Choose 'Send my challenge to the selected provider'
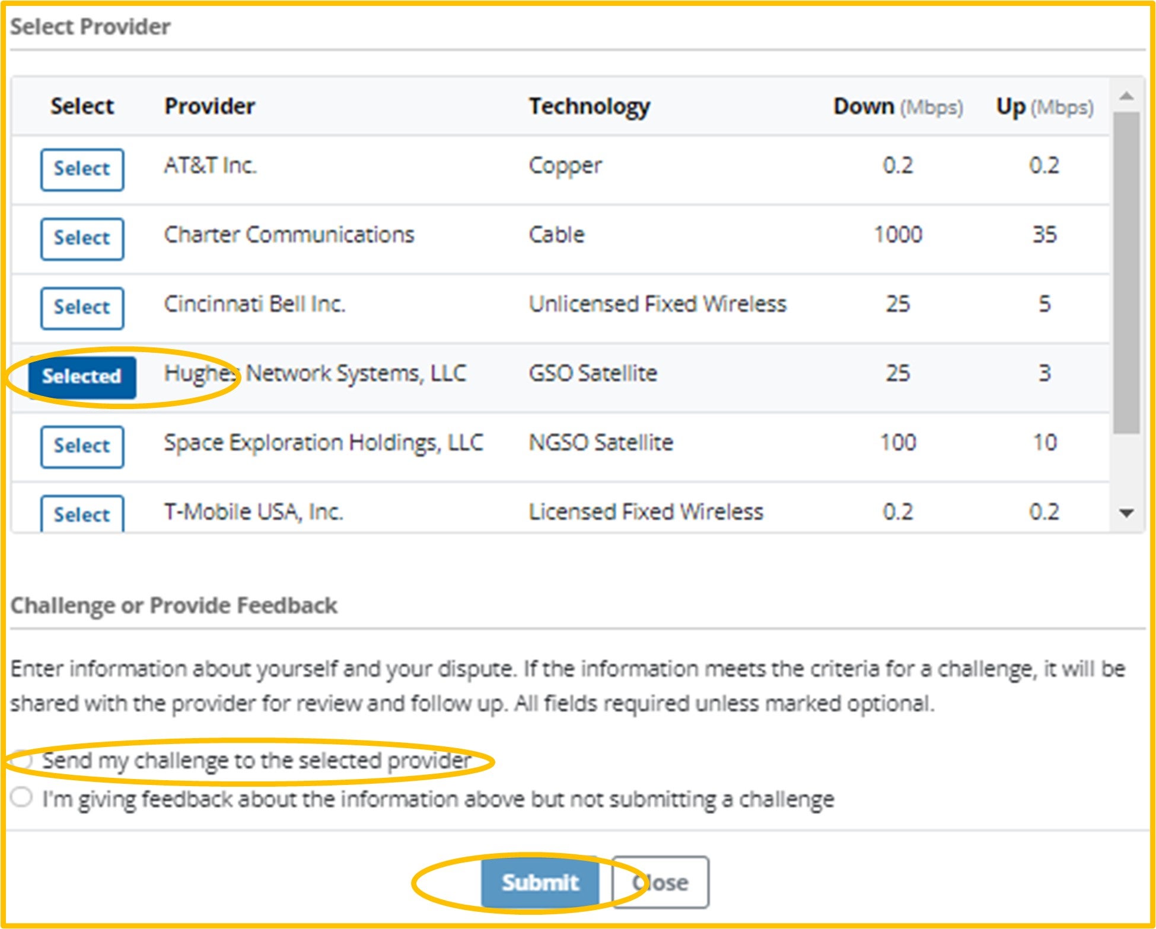 pyautogui.click(x=22, y=760)
